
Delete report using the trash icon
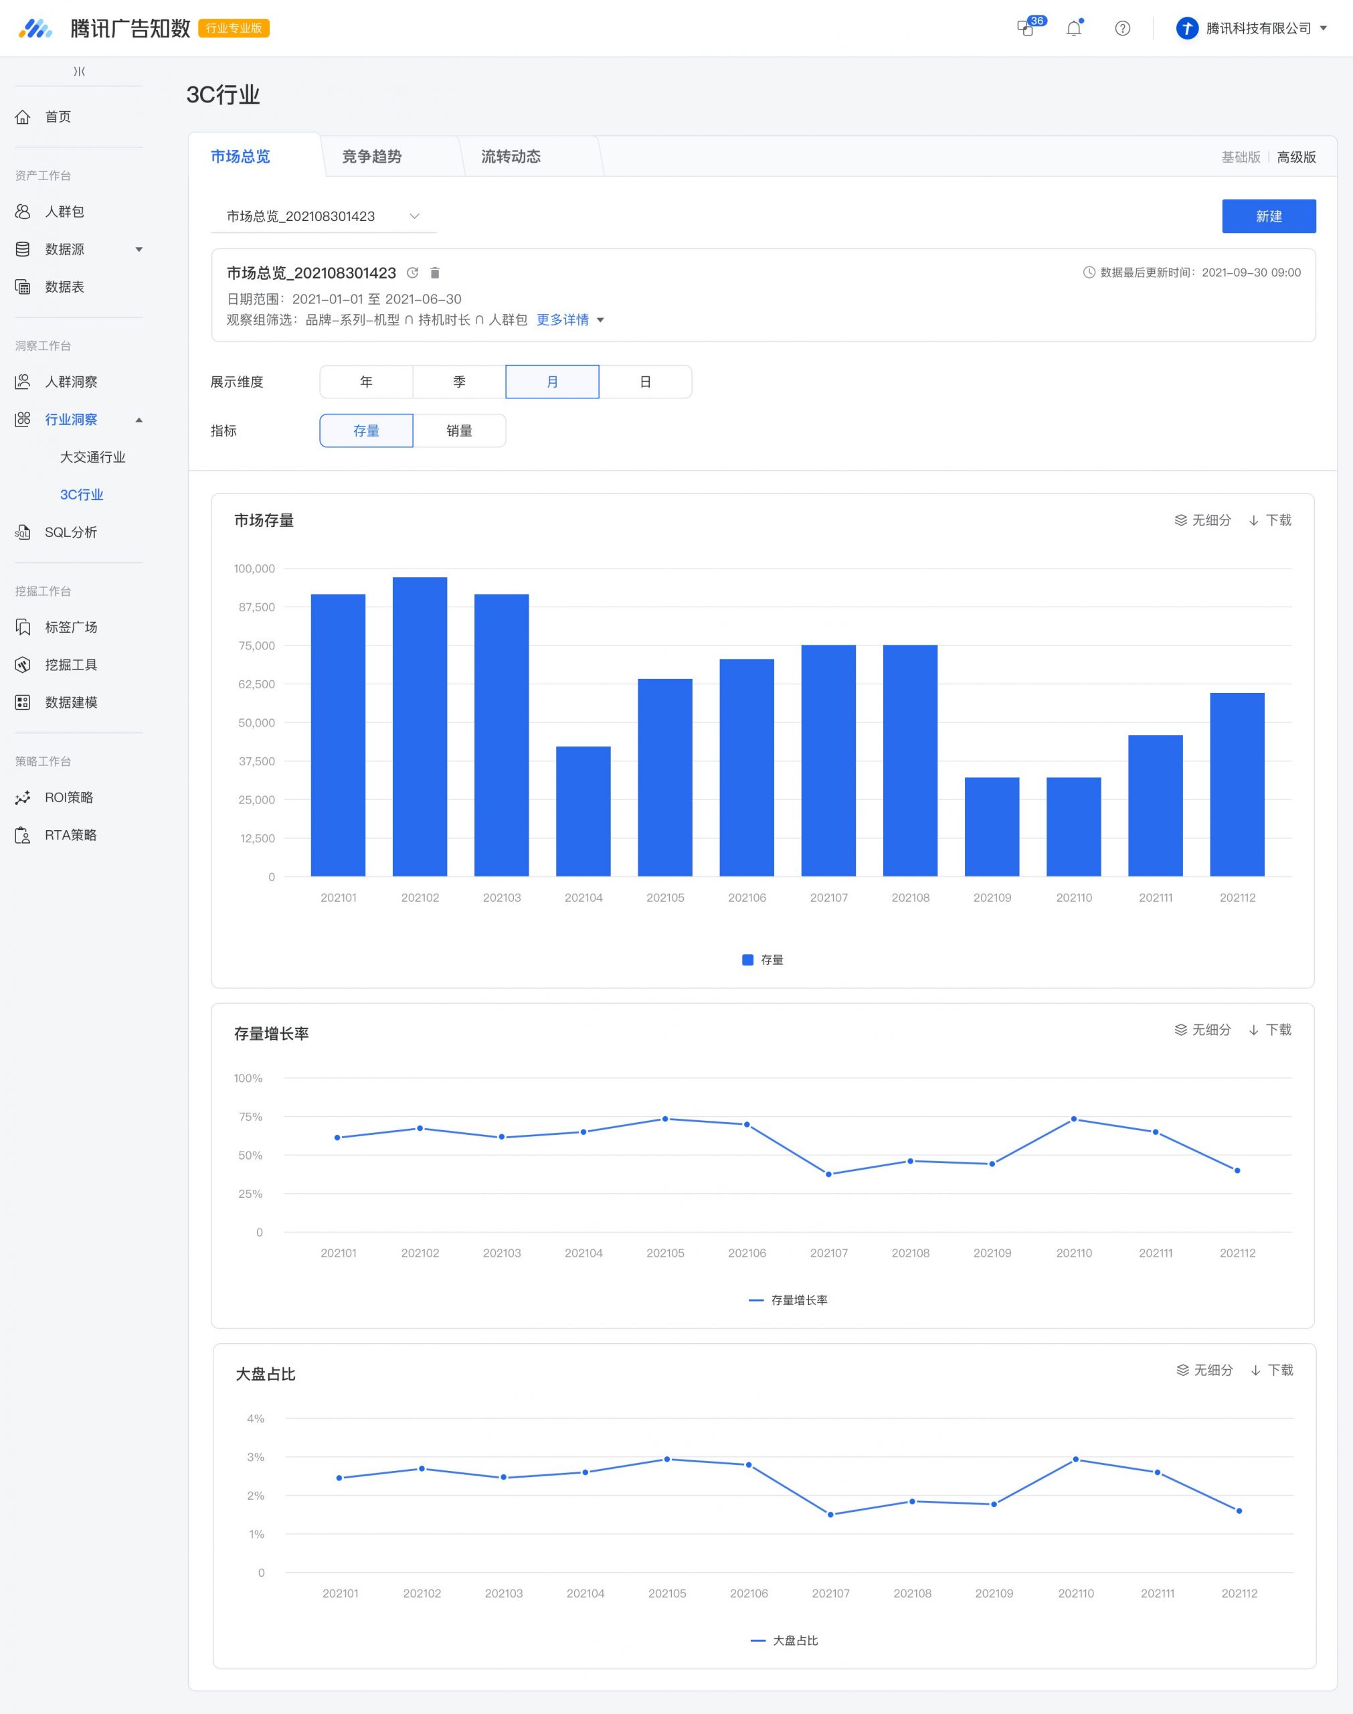tap(435, 272)
